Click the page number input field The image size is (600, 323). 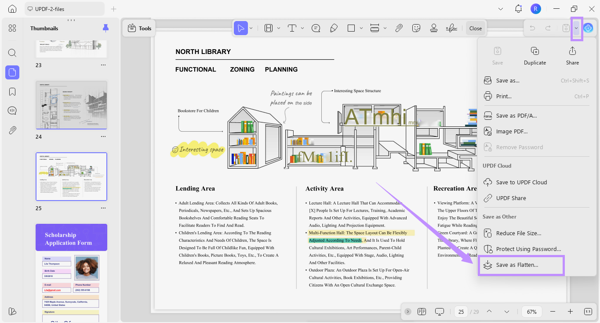pos(461,312)
